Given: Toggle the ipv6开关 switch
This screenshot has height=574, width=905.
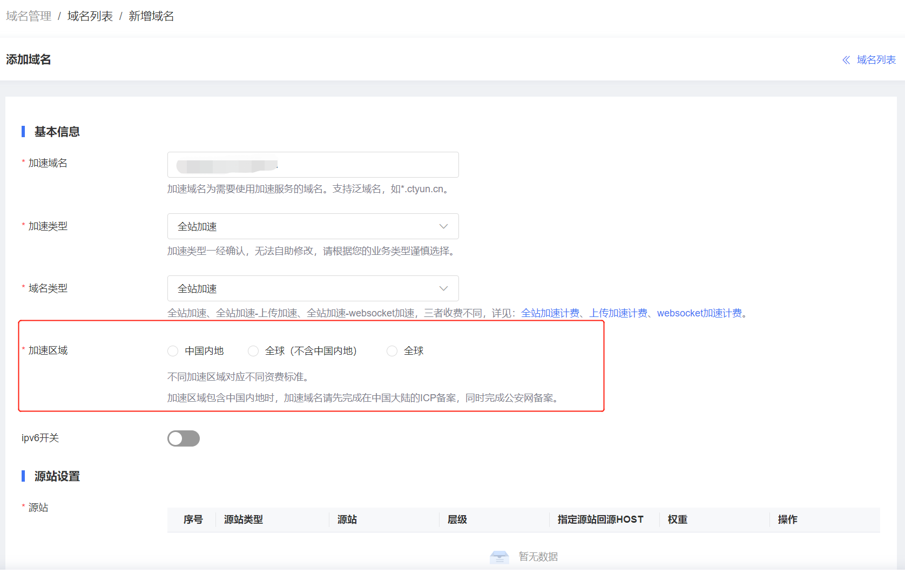Looking at the screenshot, I should coord(184,438).
